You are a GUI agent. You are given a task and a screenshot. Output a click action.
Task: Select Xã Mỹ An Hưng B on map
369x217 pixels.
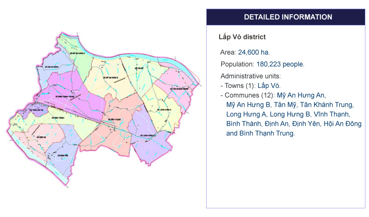(111, 78)
